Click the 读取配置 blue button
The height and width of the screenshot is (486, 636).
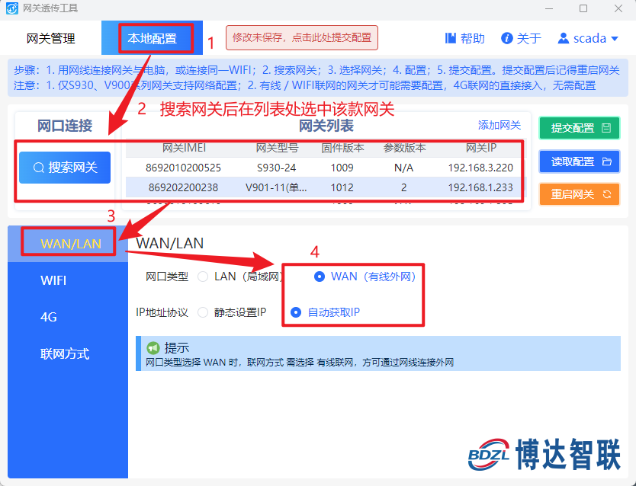pos(580,161)
